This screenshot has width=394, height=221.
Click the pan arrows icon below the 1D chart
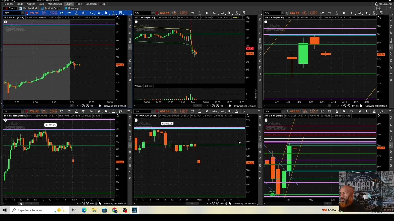click(353, 106)
